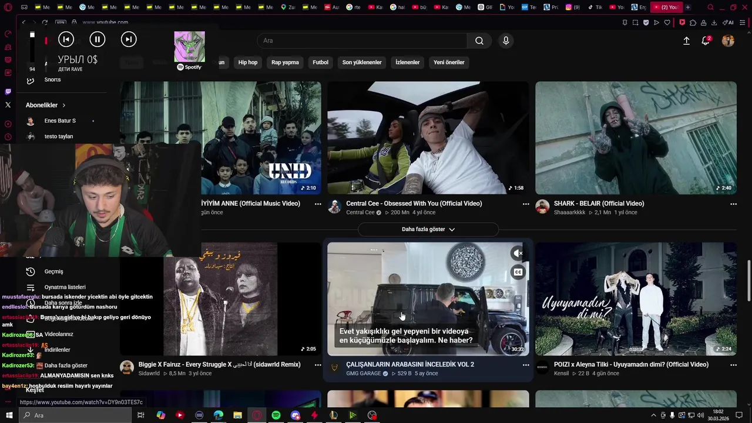The image size is (752, 423).
Task: Open Opera easy setup menu icon
Action: [744, 22]
